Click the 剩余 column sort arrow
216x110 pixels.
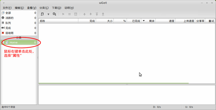pos(144,21)
